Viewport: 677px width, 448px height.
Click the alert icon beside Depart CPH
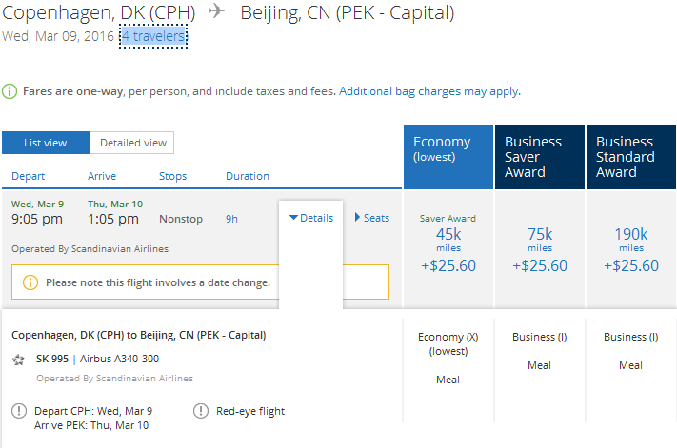(19, 411)
